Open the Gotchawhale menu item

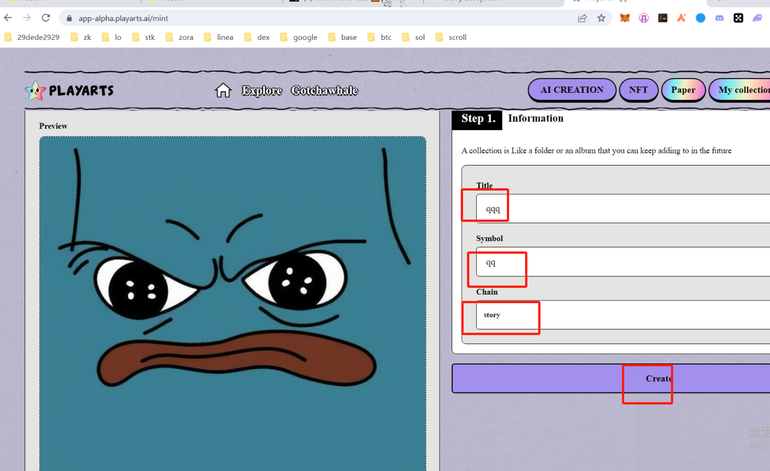tap(325, 90)
